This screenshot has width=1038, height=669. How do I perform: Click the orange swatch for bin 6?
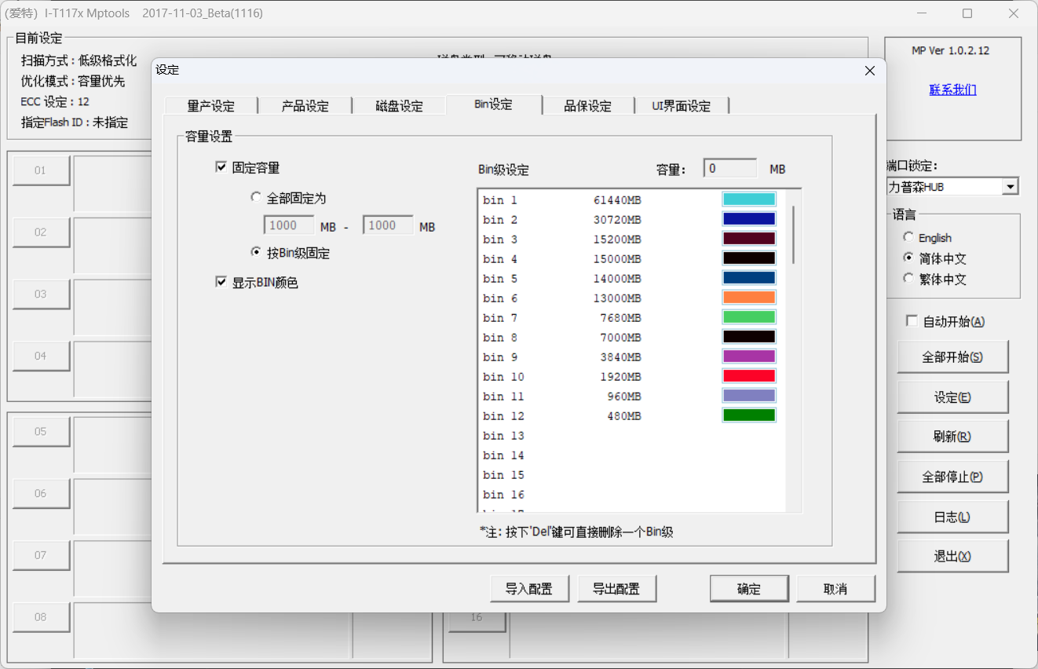748,298
